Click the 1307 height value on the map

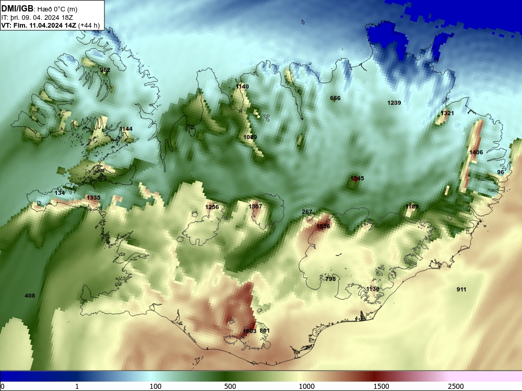[255, 206]
